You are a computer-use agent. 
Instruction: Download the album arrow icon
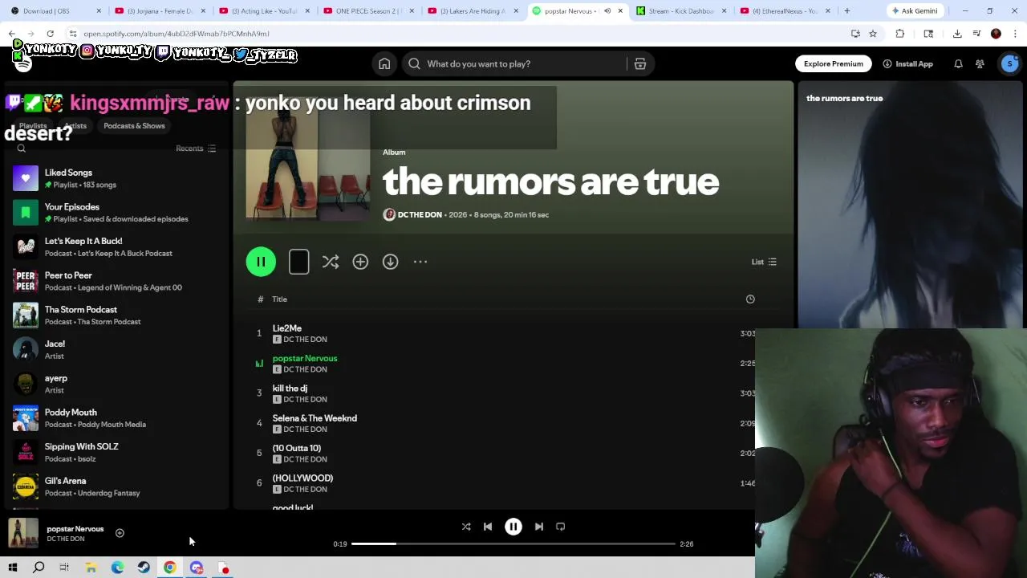tap(390, 262)
